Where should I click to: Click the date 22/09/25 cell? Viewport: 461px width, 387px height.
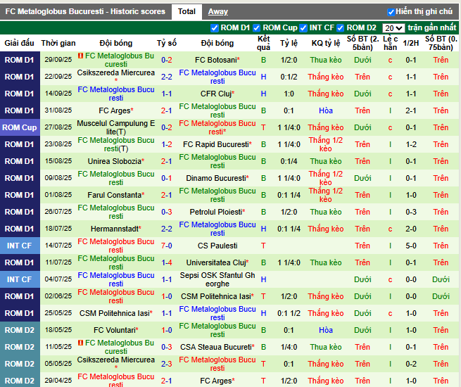coord(58,77)
